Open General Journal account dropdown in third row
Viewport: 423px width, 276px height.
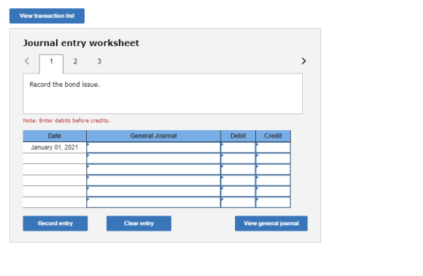(x=153, y=169)
